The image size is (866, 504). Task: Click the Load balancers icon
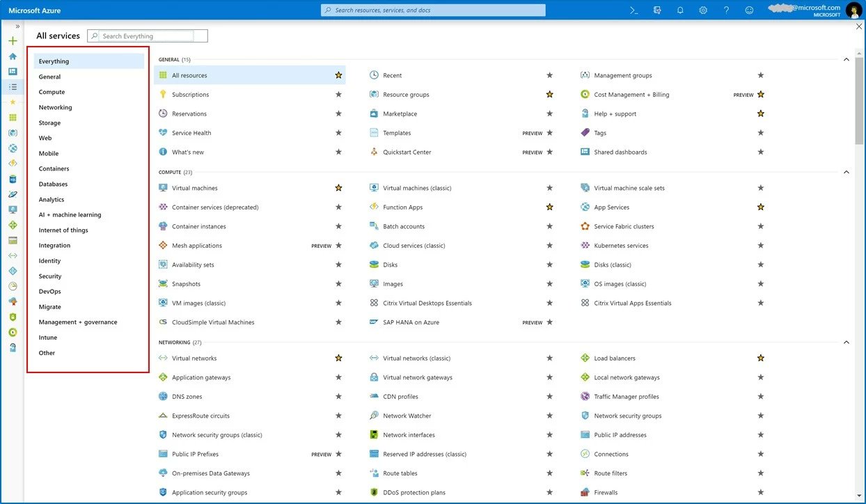click(585, 358)
